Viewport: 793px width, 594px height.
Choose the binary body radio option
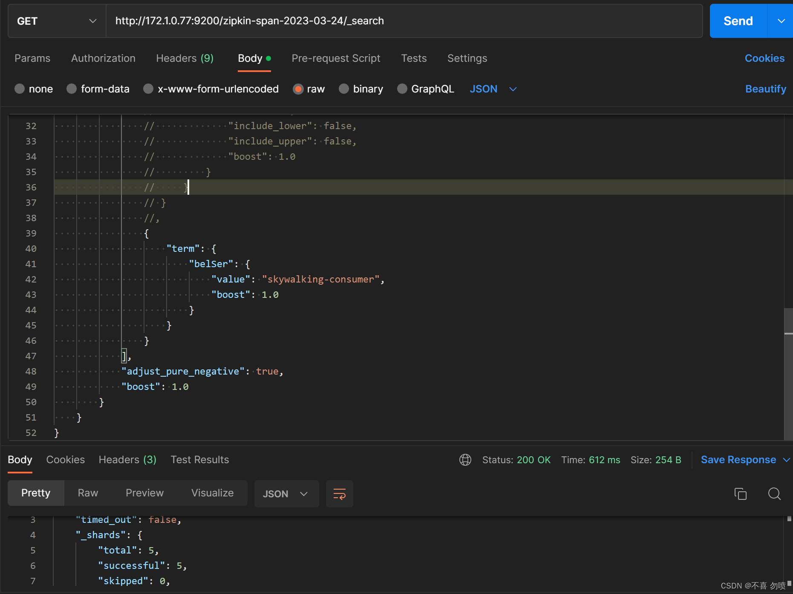coord(344,89)
